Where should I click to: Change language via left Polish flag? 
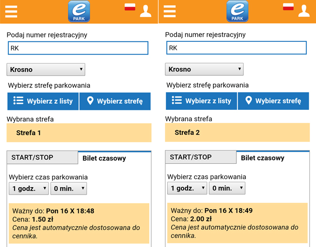pyautogui.click(x=130, y=7)
